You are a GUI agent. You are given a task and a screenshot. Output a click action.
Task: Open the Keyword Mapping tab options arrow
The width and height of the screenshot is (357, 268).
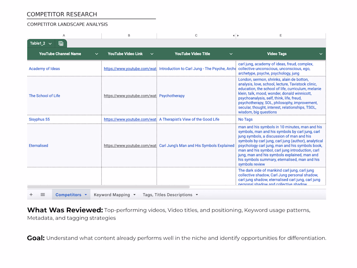click(x=135, y=195)
